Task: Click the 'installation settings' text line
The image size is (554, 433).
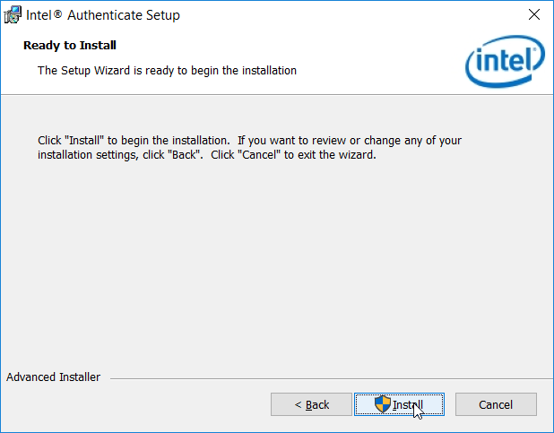Action: (x=88, y=155)
